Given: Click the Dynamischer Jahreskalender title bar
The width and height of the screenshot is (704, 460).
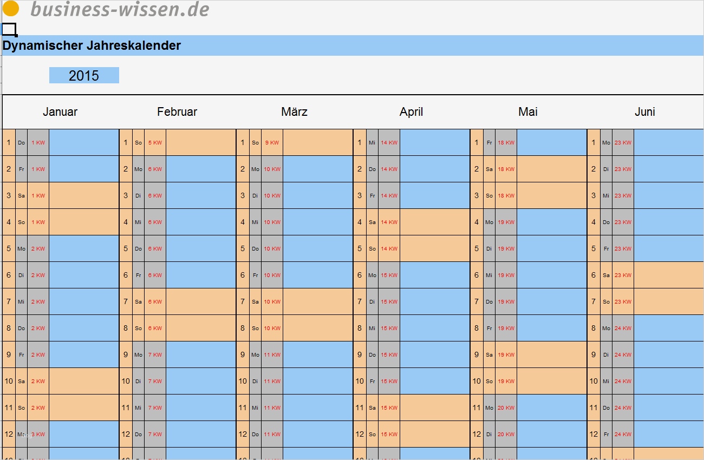Looking at the screenshot, I should pyautogui.click(x=352, y=45).
